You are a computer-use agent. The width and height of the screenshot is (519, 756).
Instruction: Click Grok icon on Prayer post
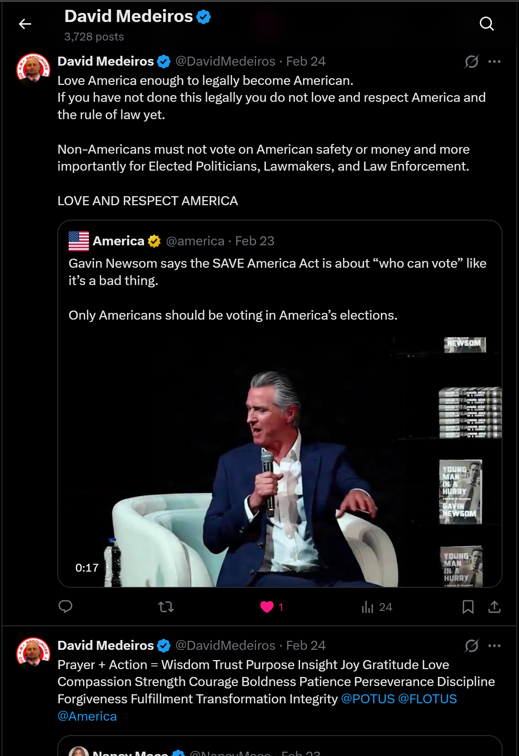tap(471, 646)
